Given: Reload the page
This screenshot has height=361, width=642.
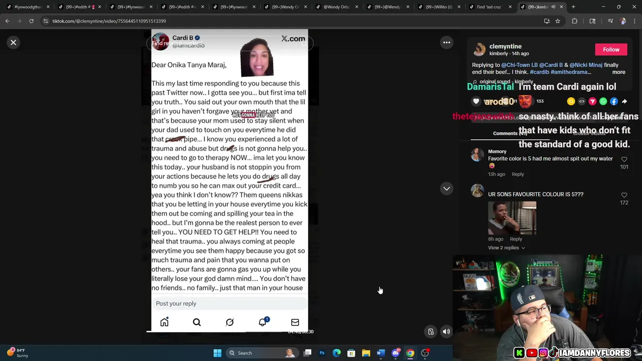Looking at the screenshot, I should 31,21.
